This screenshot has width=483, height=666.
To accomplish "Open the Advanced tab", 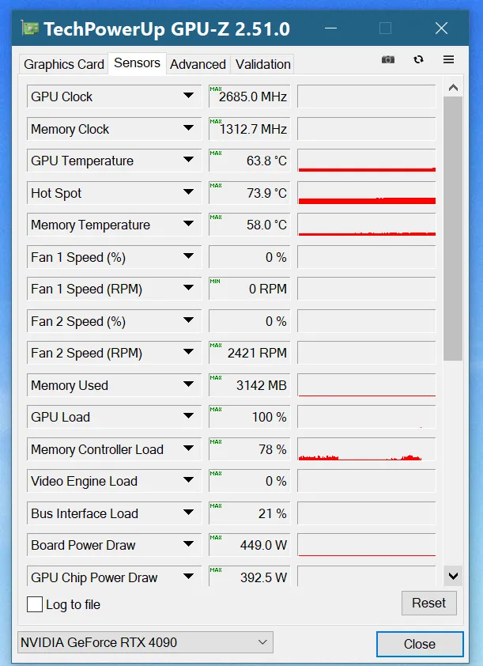I will pos(198,64).
